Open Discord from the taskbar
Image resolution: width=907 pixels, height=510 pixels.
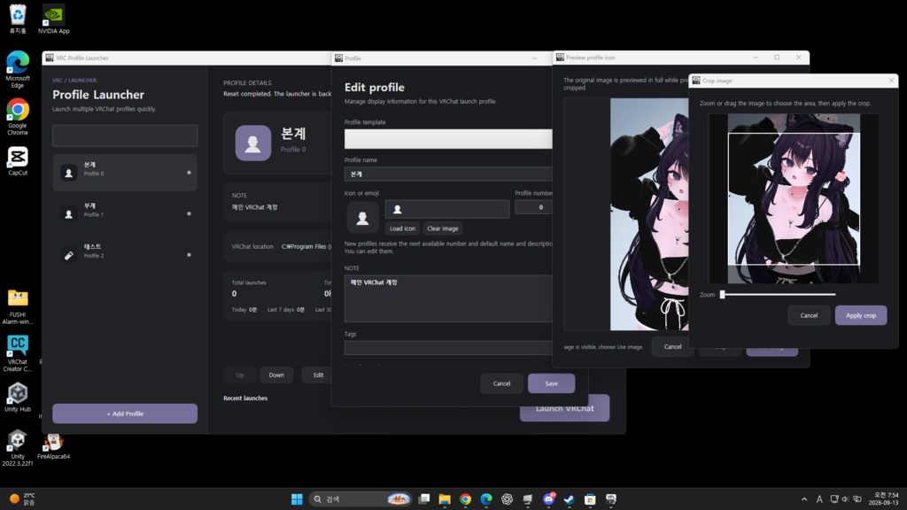548,499
